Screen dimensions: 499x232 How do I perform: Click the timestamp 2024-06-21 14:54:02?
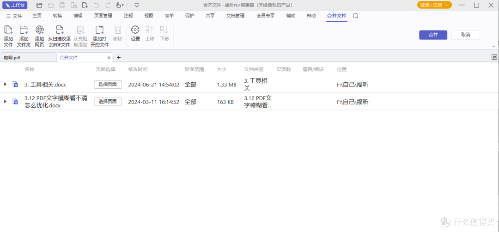[154, 85]
